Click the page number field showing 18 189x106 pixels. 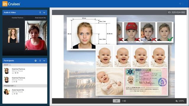point(116,101)
